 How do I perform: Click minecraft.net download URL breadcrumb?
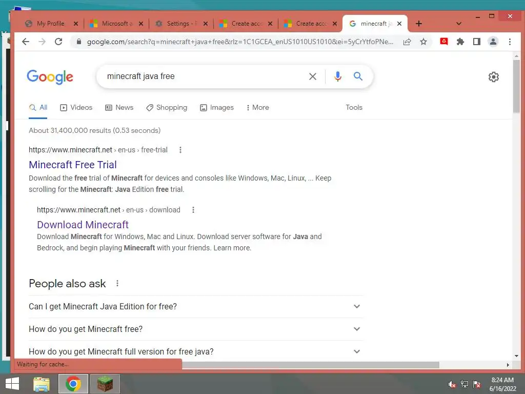[109, 210]
